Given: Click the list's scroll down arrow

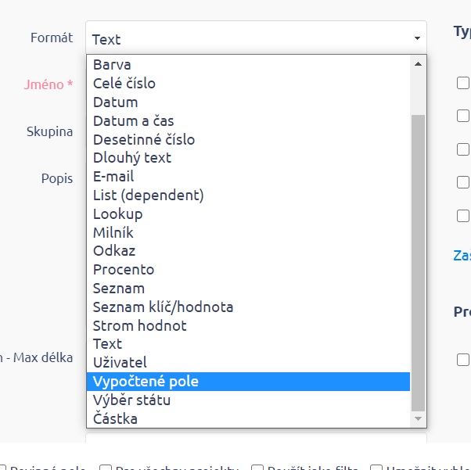Looking at the screenshot, I should pyautogui.click(x=418, y=419).
